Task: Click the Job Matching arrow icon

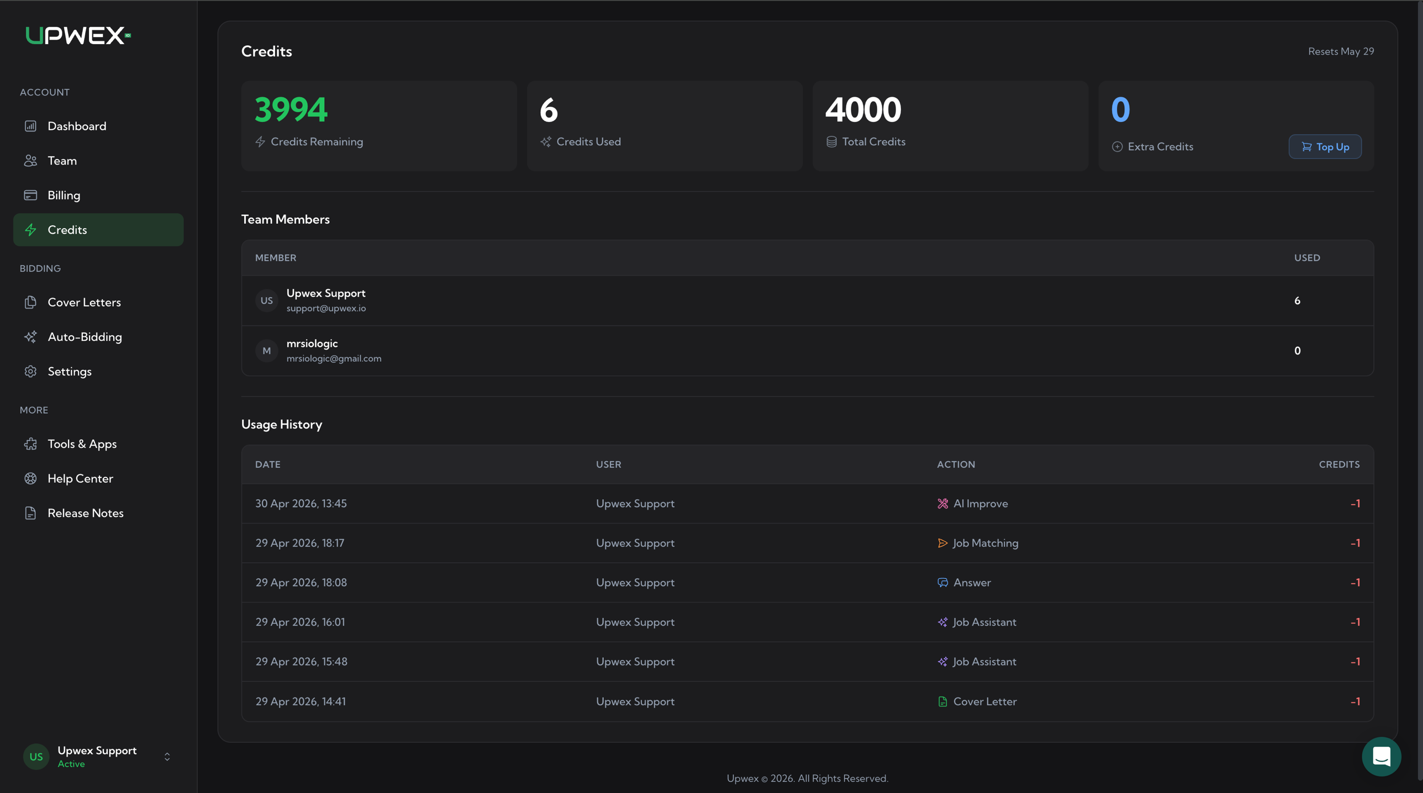Action: pos(942,543)
